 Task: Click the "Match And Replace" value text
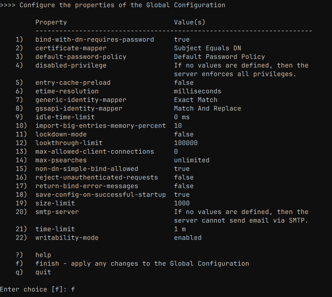point(207,108)
